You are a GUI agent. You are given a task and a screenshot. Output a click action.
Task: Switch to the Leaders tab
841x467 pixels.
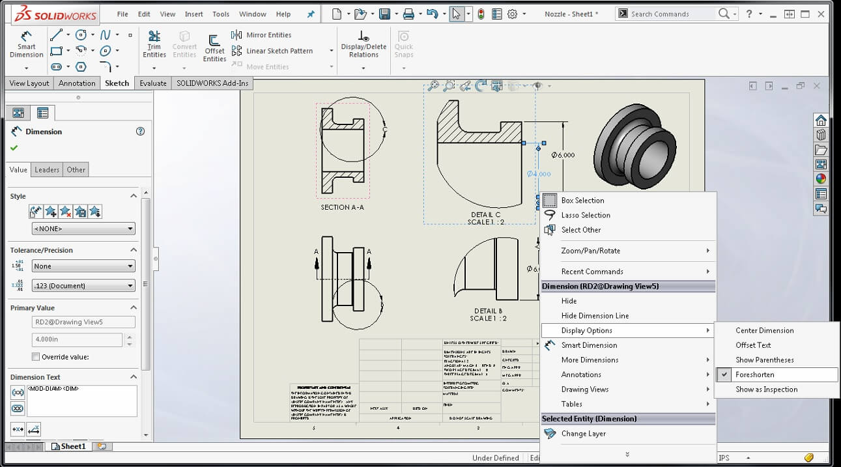coord(47,170)
